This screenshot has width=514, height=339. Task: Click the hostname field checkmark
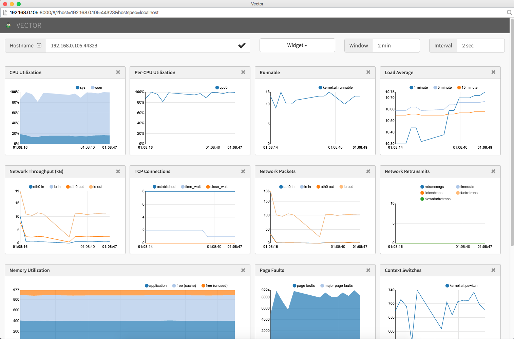[242, 45]
